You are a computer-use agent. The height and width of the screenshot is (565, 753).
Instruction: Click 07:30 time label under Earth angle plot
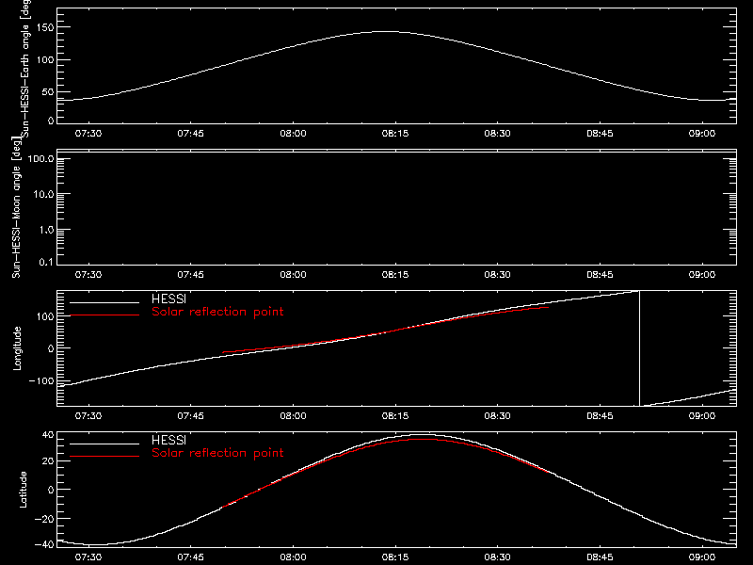point(88,134)
